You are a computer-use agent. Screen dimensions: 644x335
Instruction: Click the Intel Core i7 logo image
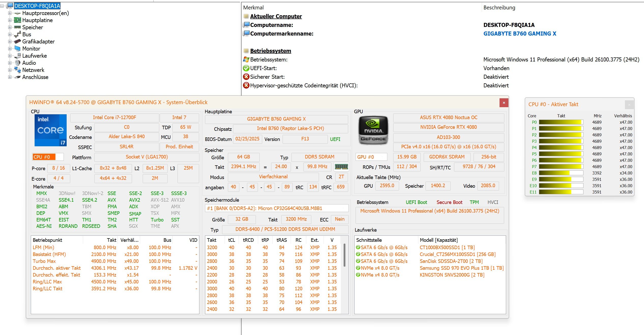click(x=50, y=130)
